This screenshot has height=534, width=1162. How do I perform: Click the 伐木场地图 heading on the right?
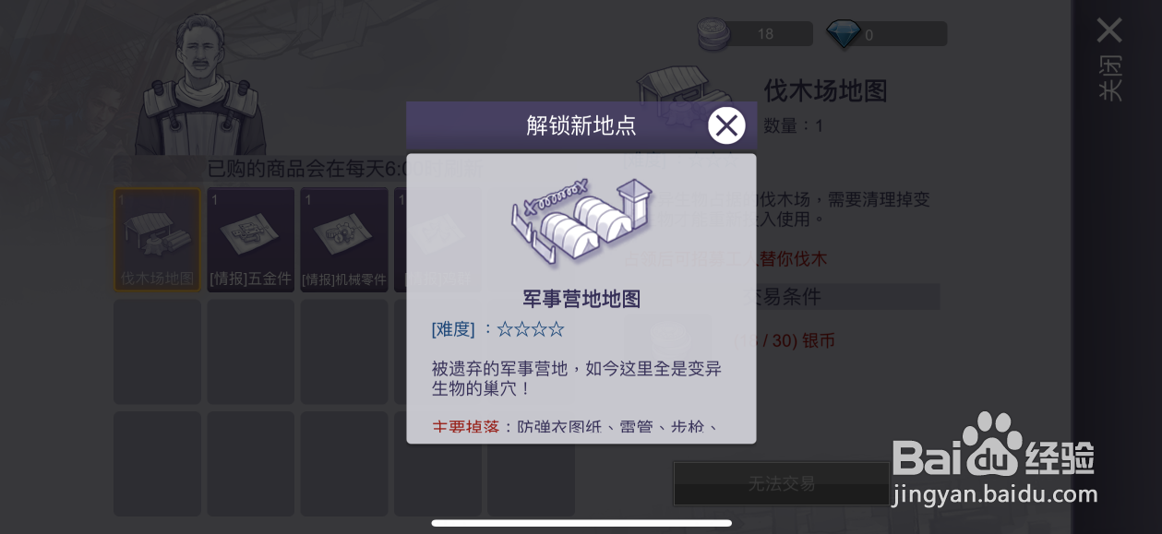pyautogui.click(x=825, y=90)
